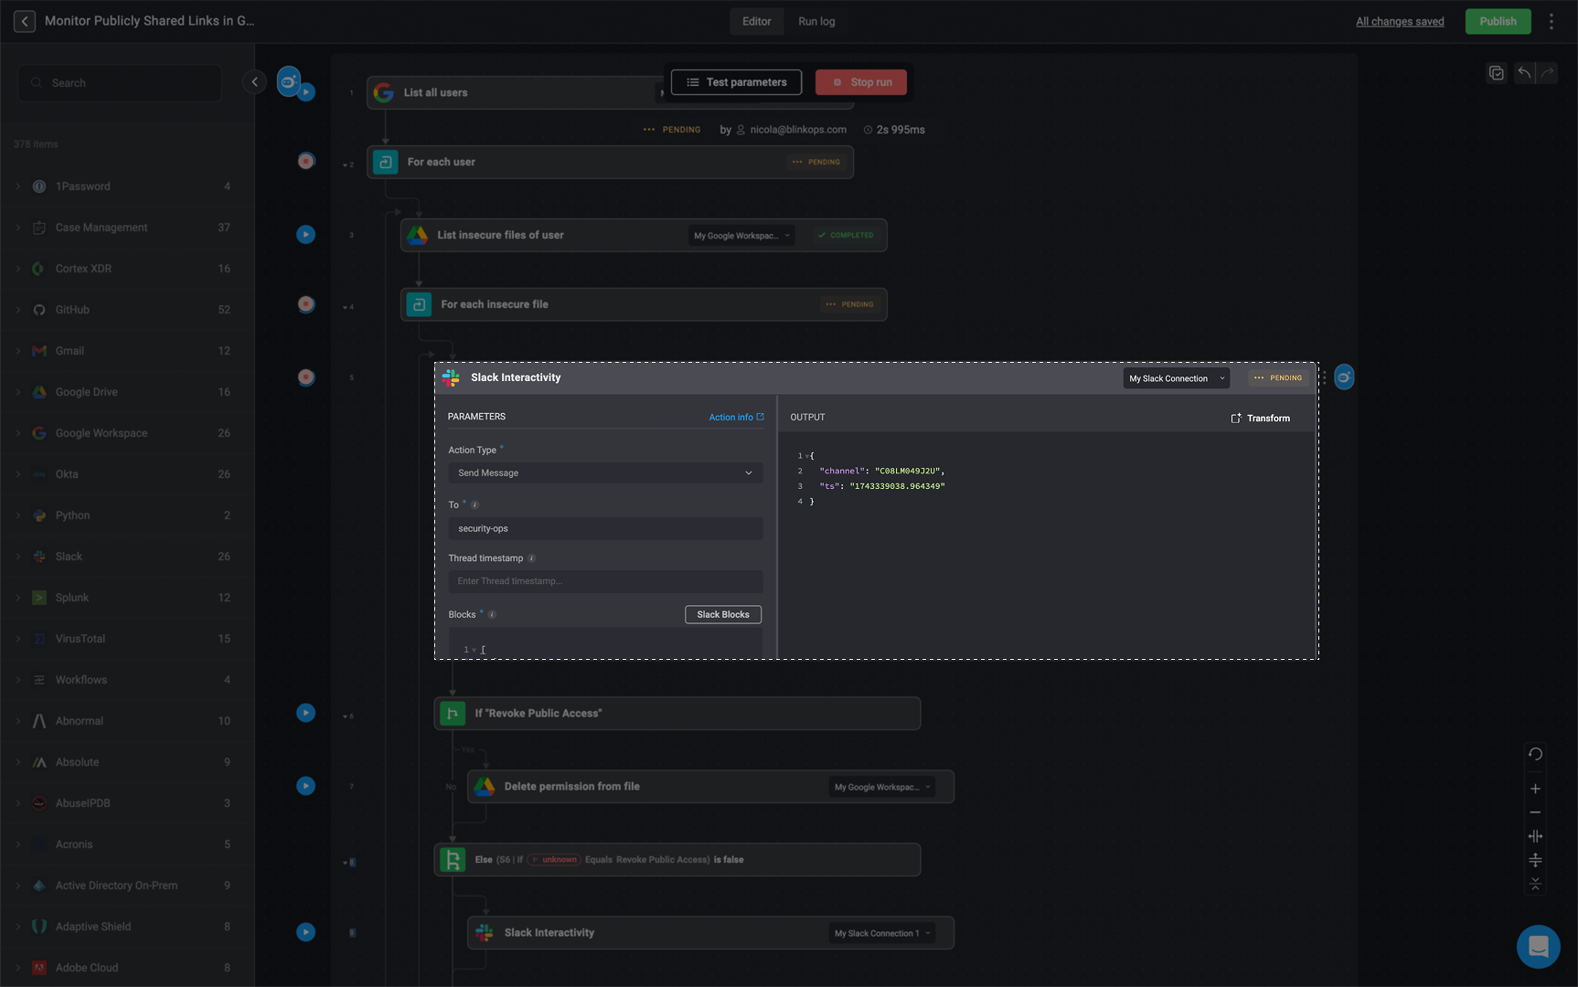This screenshot has width=1578, height=987.
Task: Stop the running For each insecure file step
Action: (306, 304)
